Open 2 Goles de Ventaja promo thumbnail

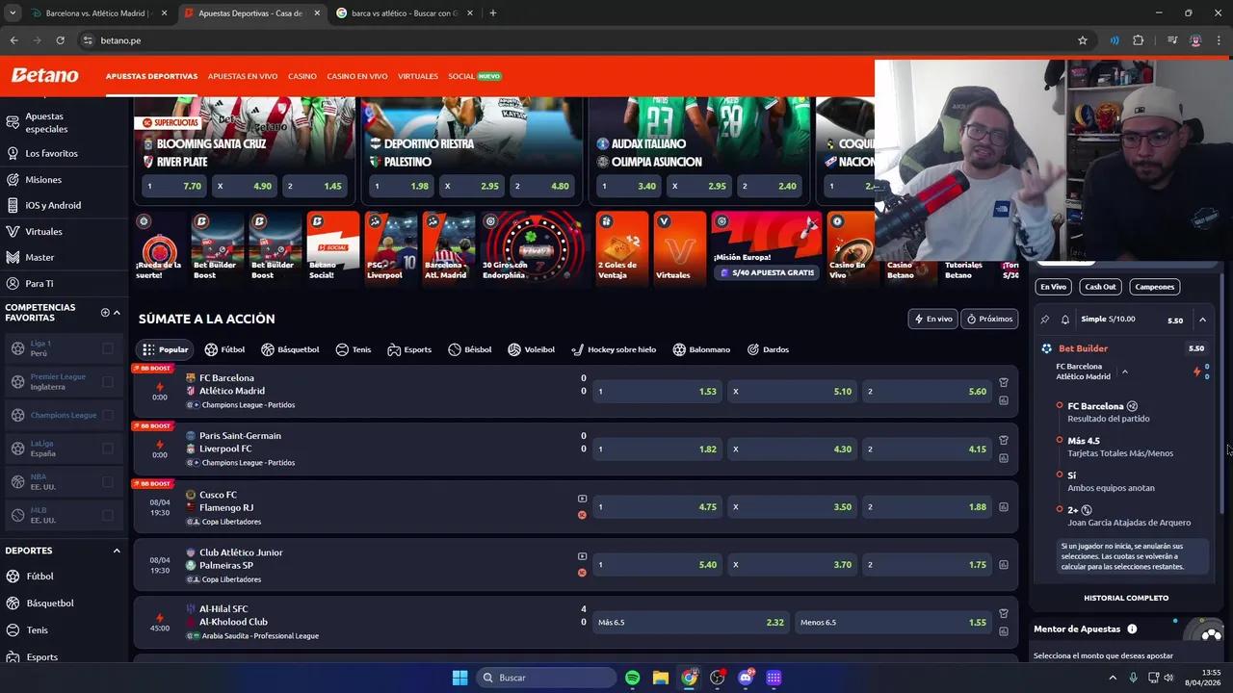pos(621,246)
